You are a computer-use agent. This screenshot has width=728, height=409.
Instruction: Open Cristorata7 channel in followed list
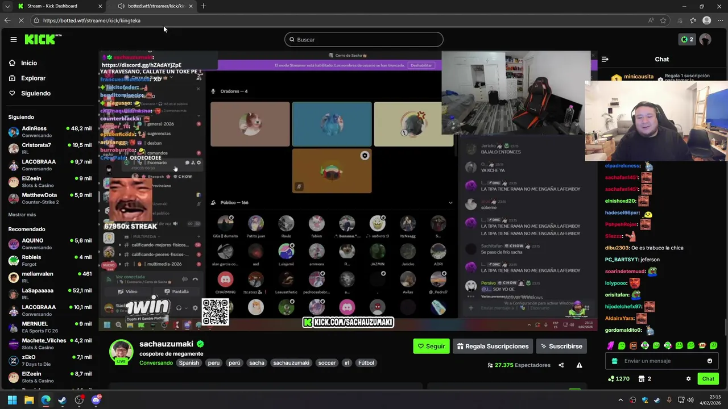tap(49, 148)
